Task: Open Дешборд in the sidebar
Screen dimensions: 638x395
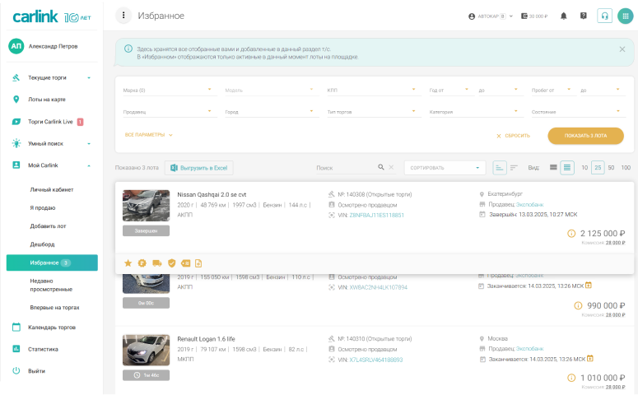Action: [x=42, y=245]
